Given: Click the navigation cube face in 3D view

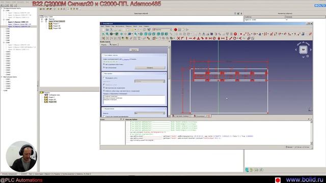Looking at the screenshot, I should [304, 50].
